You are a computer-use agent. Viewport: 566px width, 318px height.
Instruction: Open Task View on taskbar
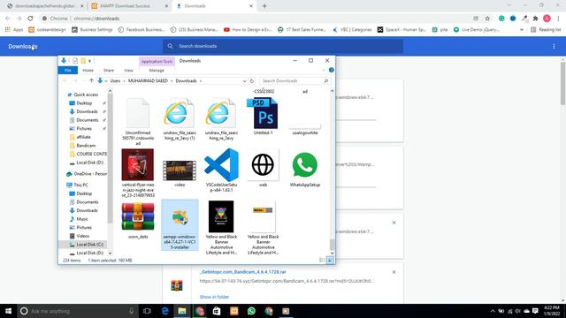click(147, 311)
